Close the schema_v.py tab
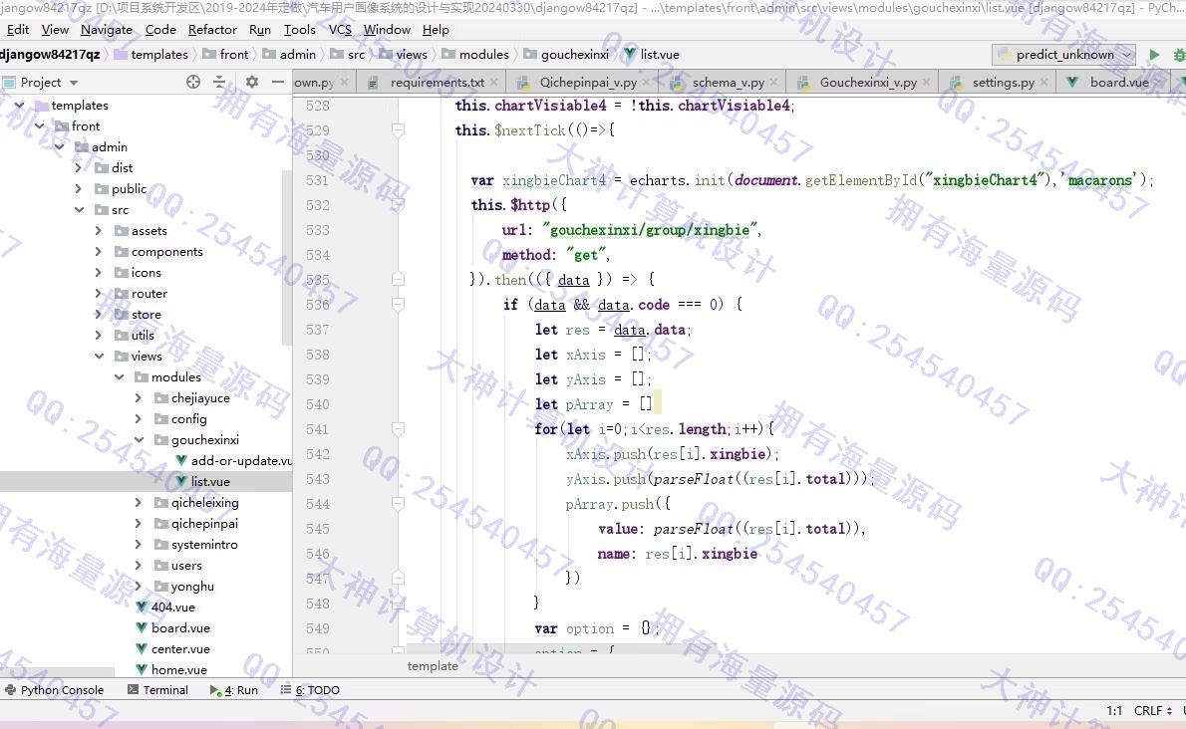The height and width of the screenshot is (729, 1186). pos(774,82)
